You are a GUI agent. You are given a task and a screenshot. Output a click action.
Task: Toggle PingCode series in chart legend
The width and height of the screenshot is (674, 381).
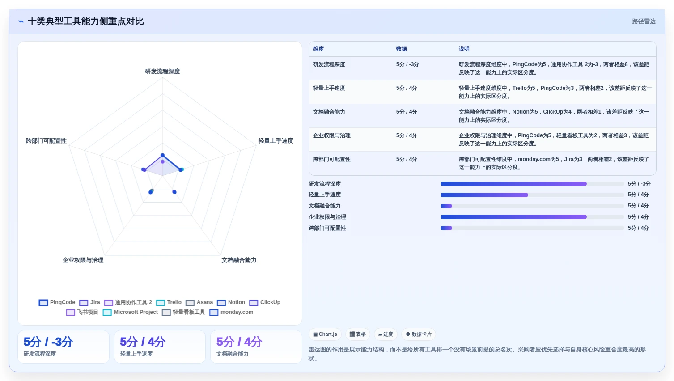pyautogui.click(x=57, y=302)
